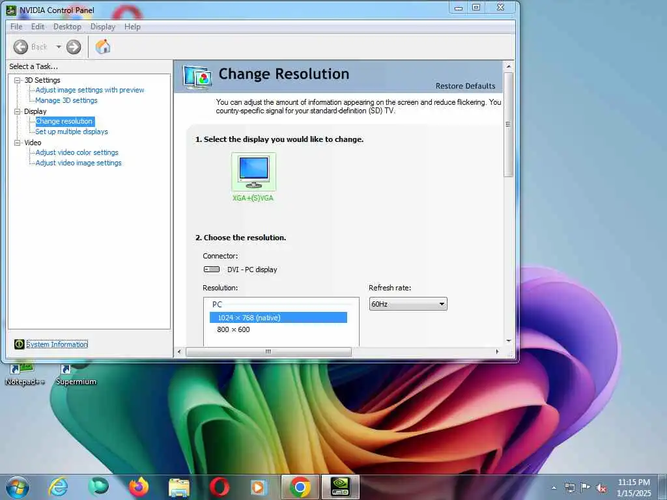This screenshot has width=667, height=500.
Task: Launch Internet Explorer from taskbar
Action: 58,487
